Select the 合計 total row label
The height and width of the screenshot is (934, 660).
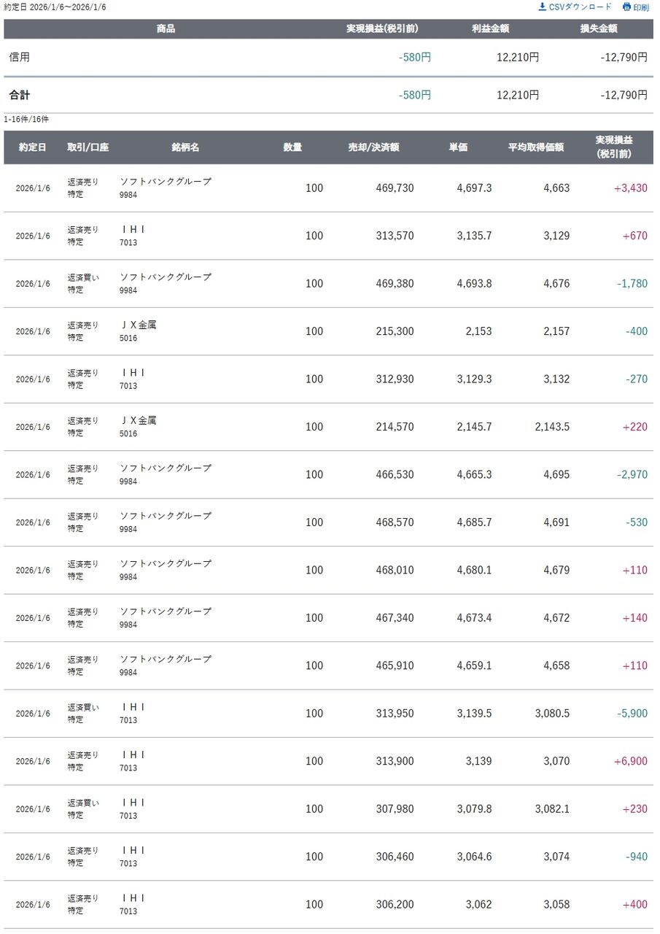[20, 95]
